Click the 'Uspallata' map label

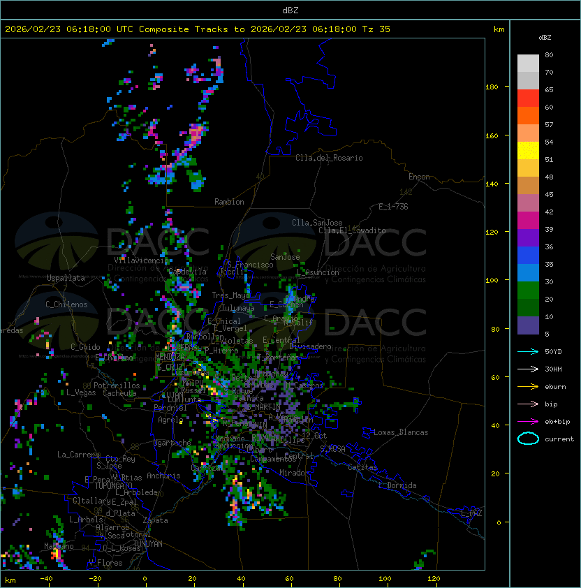tap(66, 278)
